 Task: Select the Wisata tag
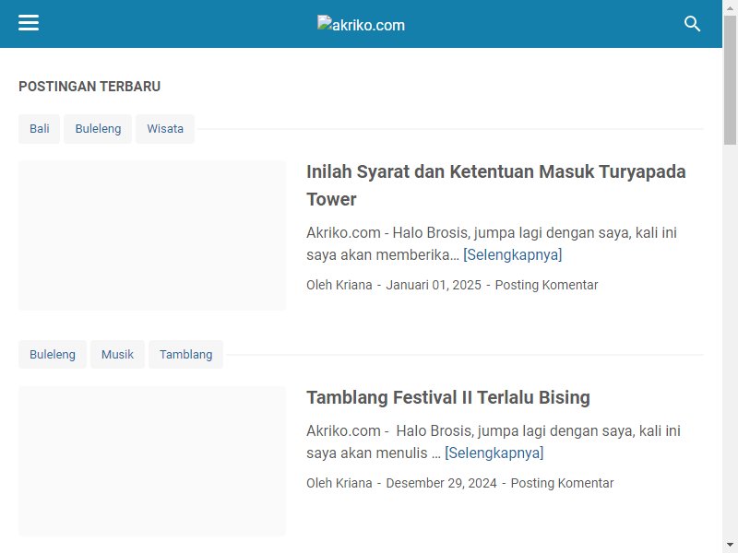(x=165, y=128)
